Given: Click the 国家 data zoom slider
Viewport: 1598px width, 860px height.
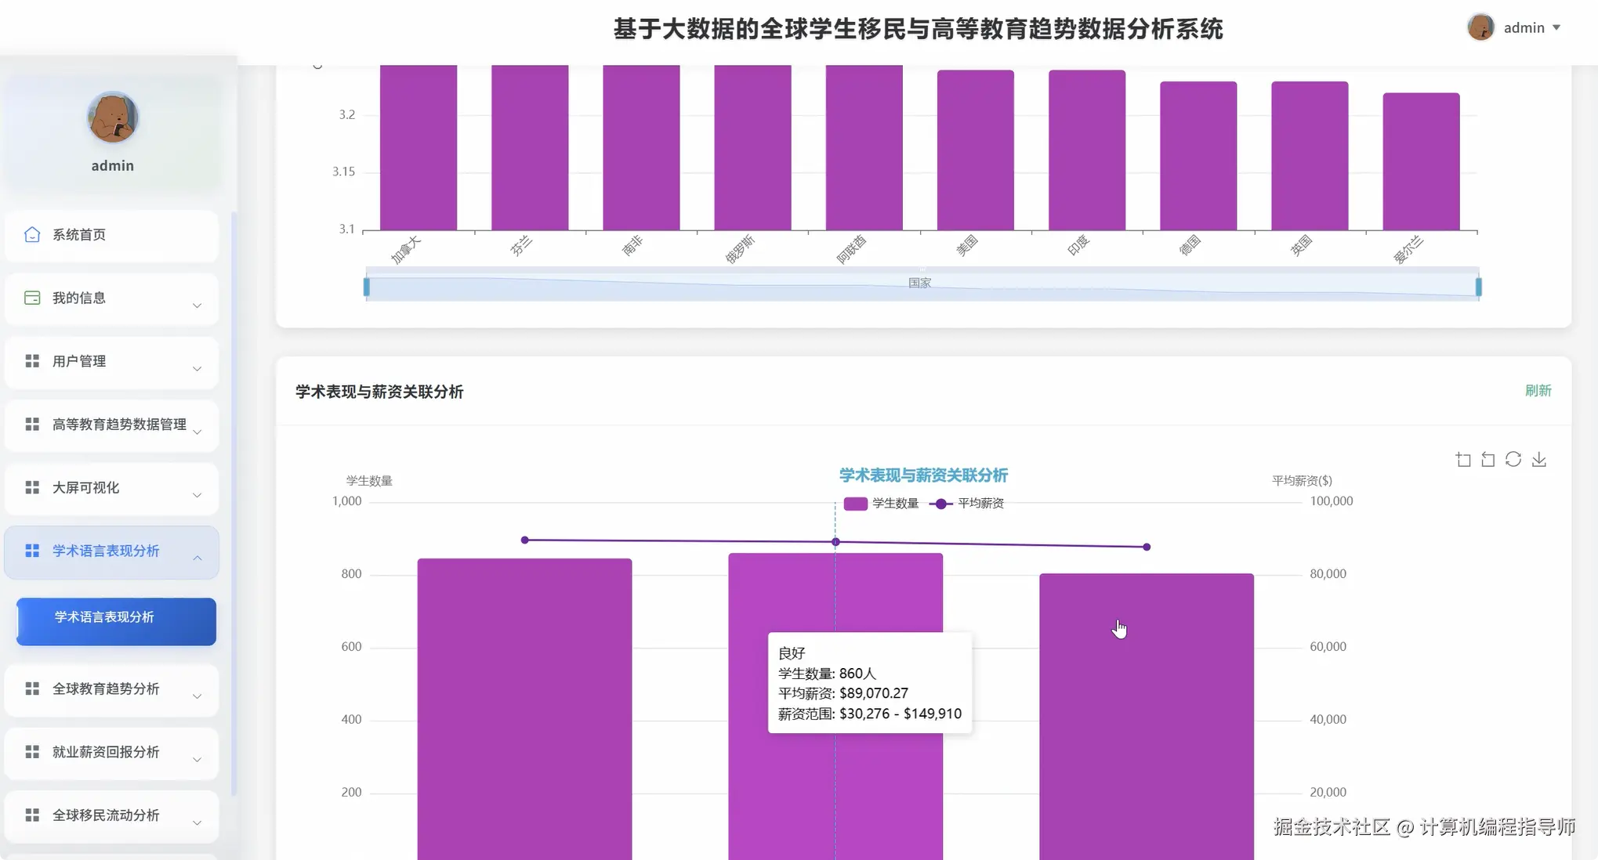Looking at the screenshot, I should tap(920, 283).
